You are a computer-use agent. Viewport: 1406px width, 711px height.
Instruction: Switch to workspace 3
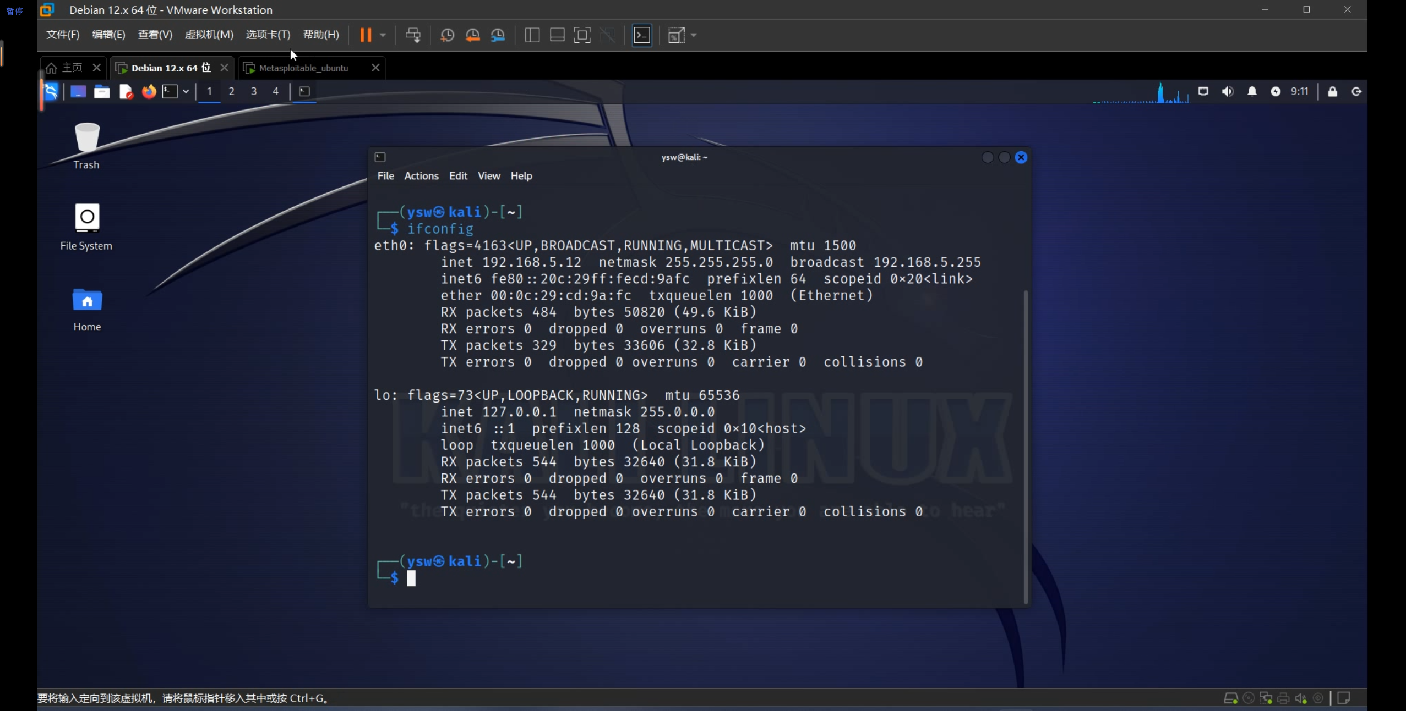click(254, 91)
